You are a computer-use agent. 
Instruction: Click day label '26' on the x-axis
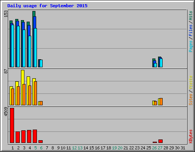click(154, 148)
